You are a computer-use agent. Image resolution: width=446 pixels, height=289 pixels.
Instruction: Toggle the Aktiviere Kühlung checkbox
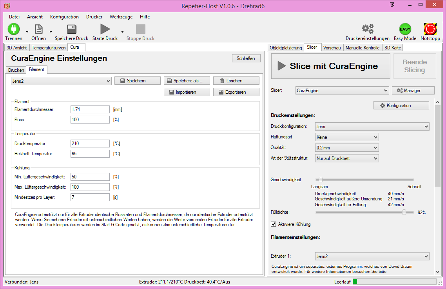click(x=273, y=224)
